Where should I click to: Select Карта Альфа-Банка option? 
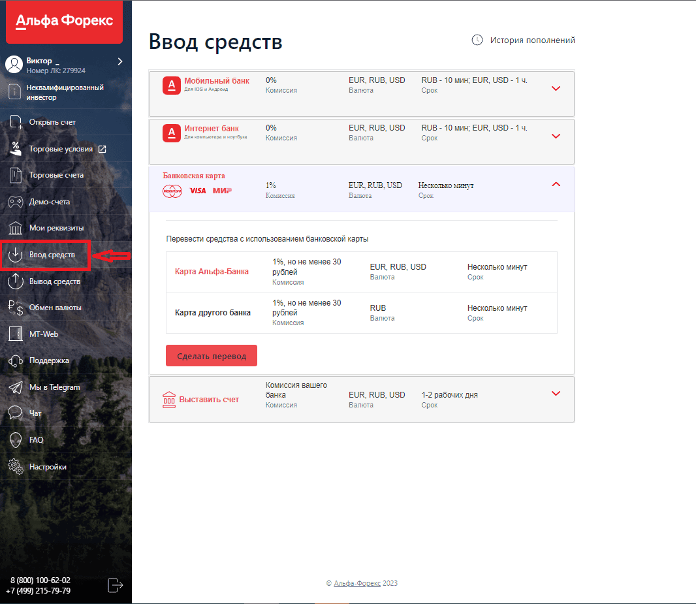tap(212, 272)
